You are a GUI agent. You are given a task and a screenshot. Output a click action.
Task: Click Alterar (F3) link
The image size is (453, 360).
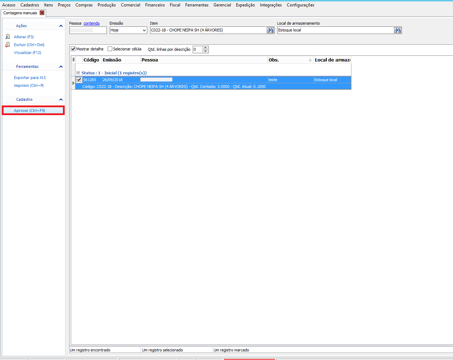pos(24,37)
